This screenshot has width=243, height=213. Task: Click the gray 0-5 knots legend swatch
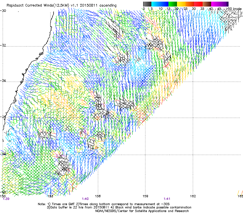147,4
